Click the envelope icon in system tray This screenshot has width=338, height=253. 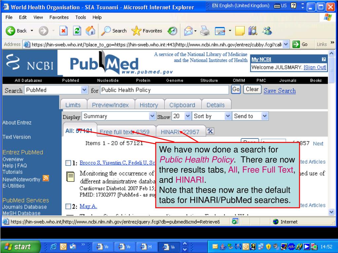pyautogui.click(x=215, y=246)
